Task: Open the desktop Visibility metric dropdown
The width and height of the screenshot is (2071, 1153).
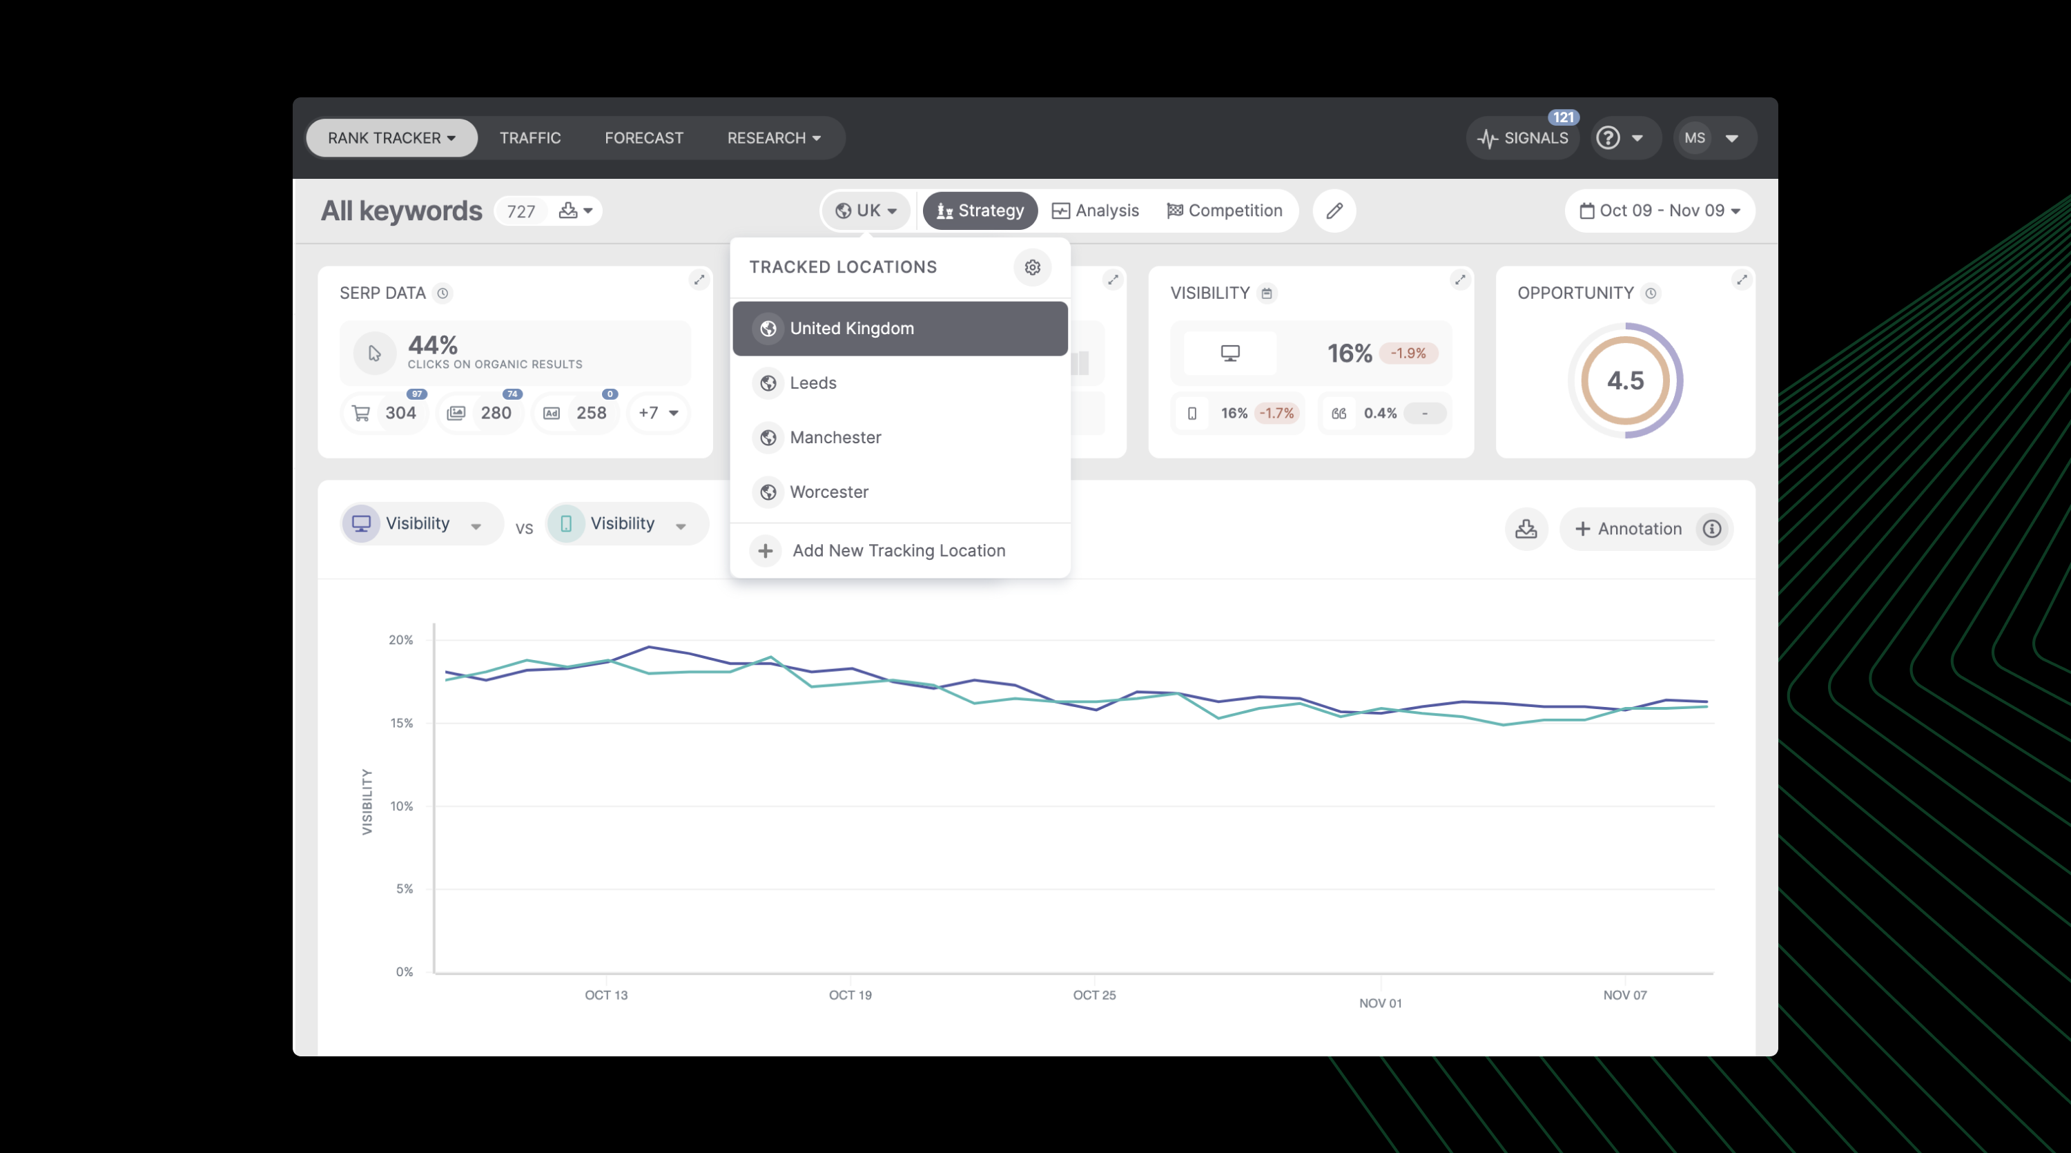Action: coord(419,523)
